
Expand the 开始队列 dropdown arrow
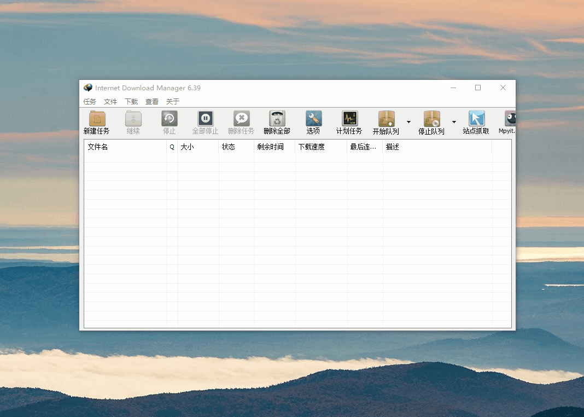(408, 122)
